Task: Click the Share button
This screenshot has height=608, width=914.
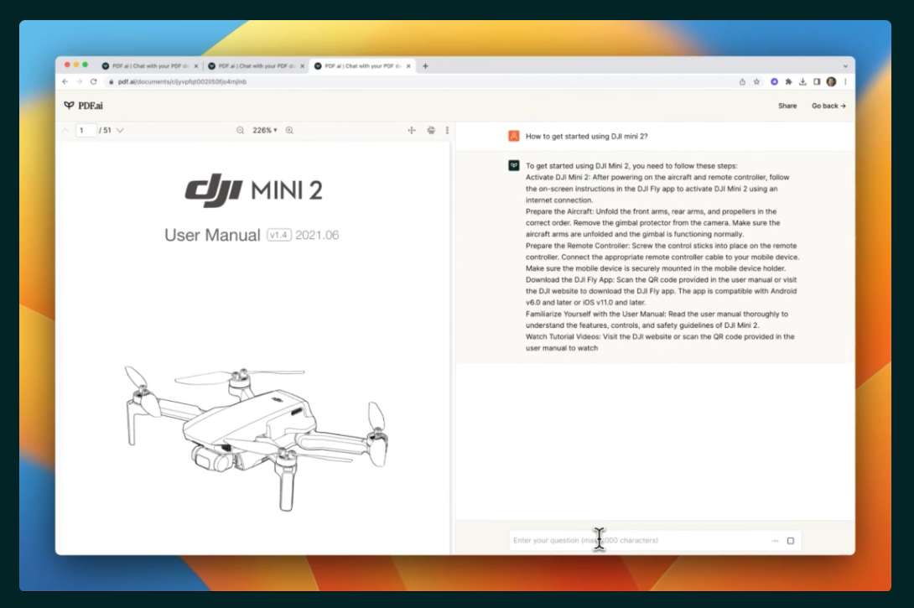Action: pyautogui.click(x=787, y=106)
